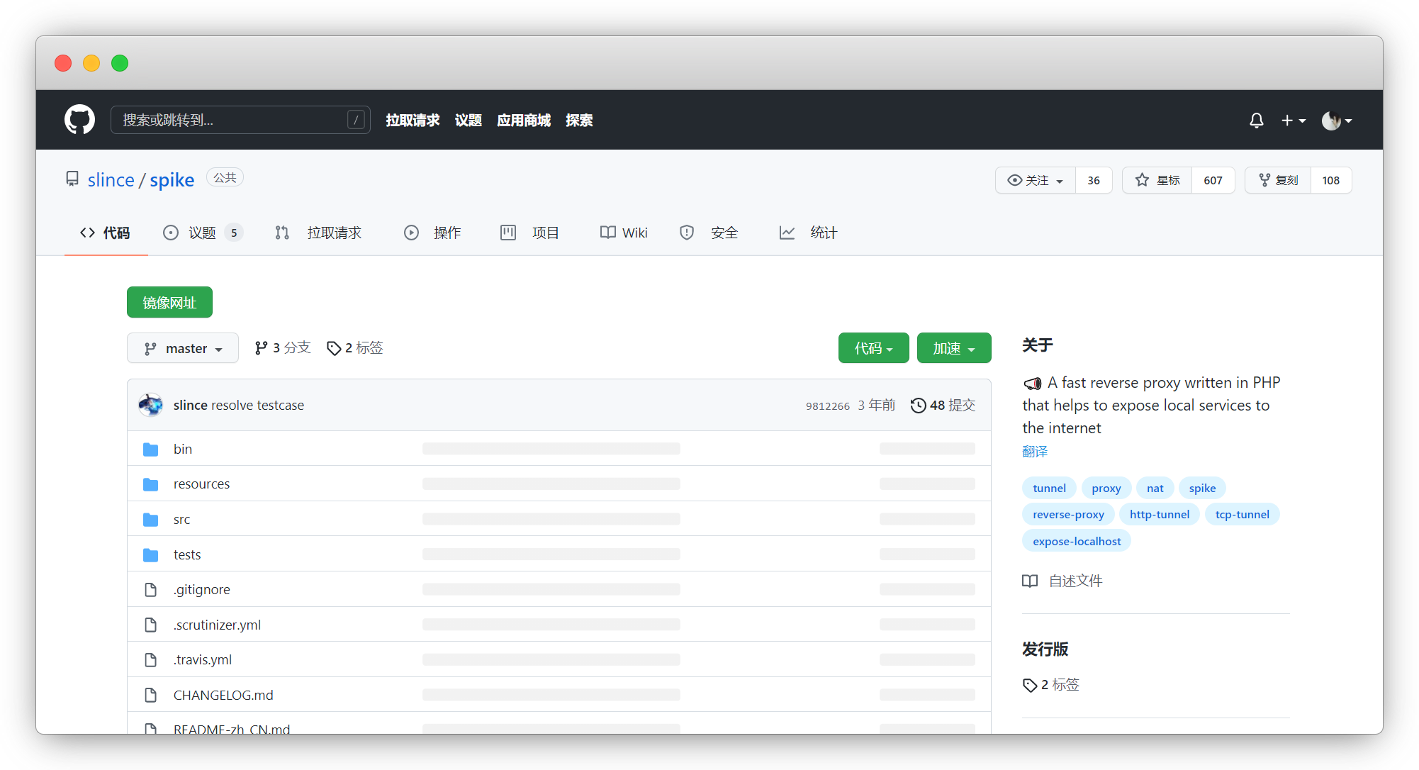Focus the 搜索或跳转到 search field

click(x=234, y=121)
